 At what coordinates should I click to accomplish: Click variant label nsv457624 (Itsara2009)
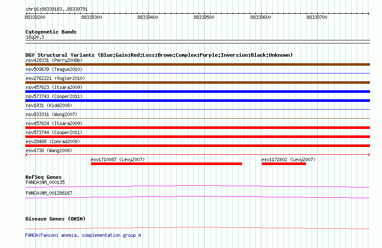54,123
